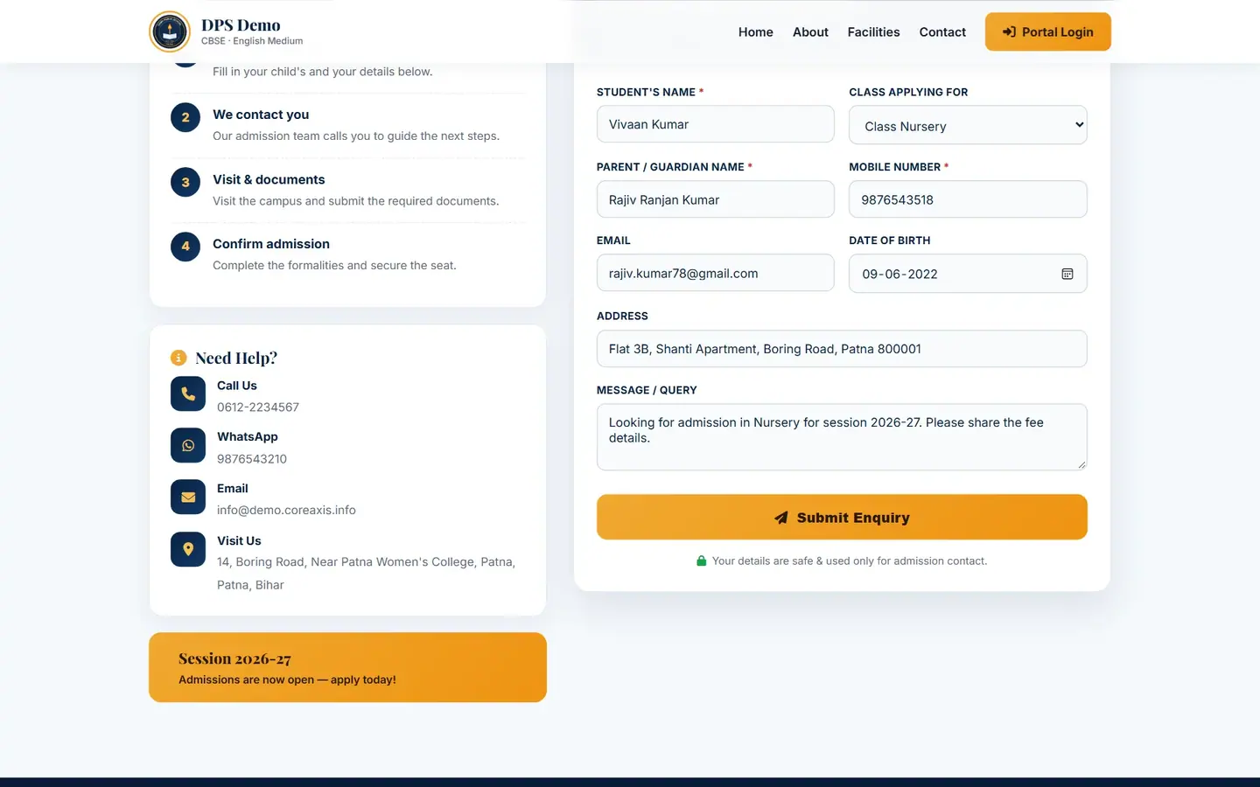Viewport: 1260px width, 787px height.
Task: Click into the Mobile Number field
Action: (968, 199)
